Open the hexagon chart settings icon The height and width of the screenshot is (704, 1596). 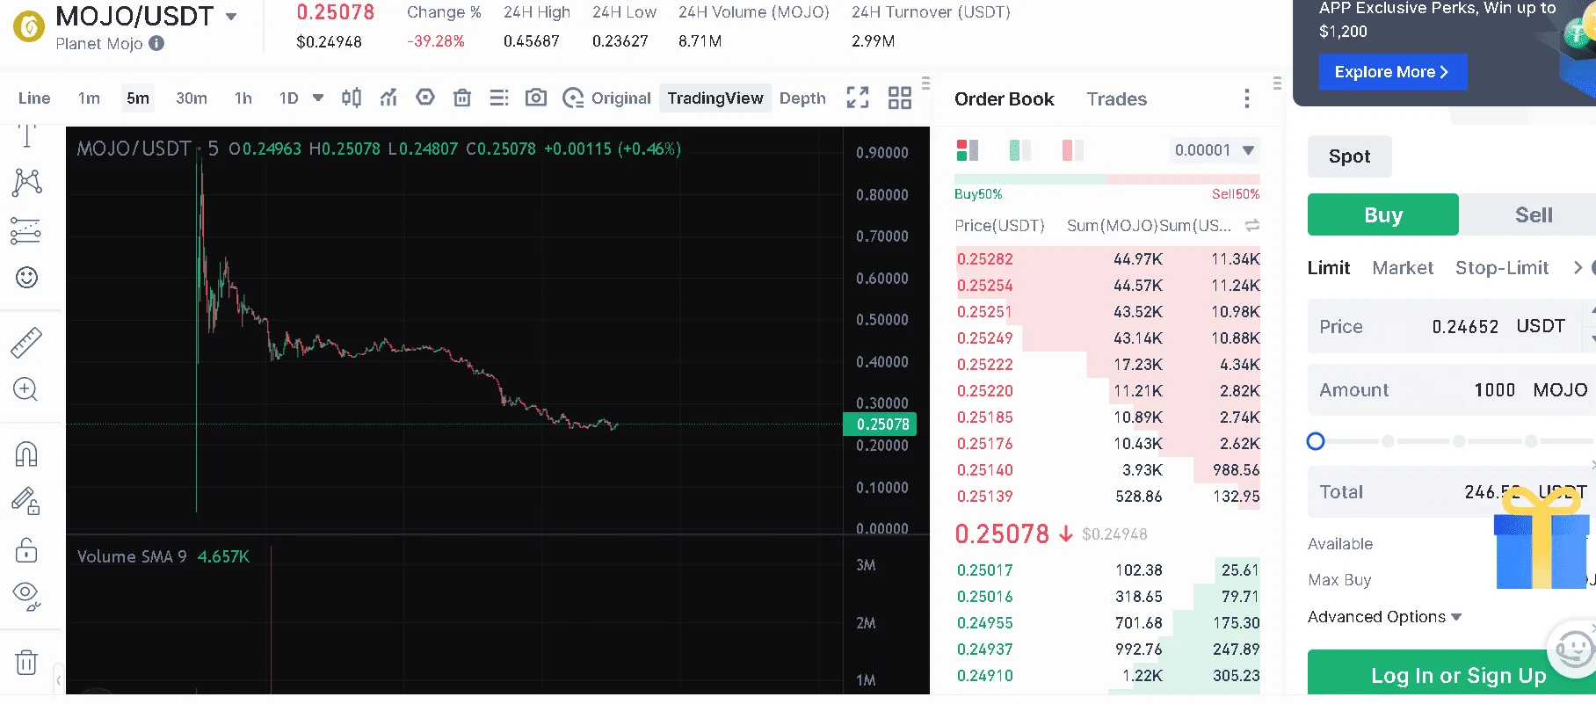tap(425, 98)
